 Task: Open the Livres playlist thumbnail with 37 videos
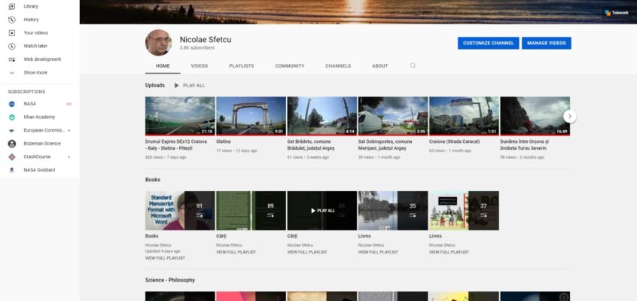click(x=464, y=211)
